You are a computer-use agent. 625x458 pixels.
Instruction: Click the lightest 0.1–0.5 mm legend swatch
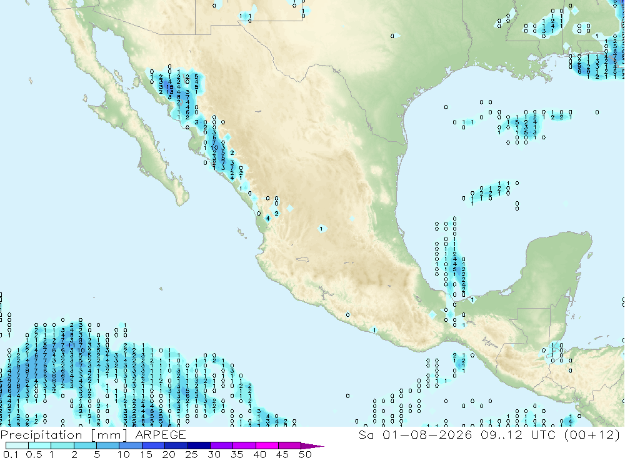(x=17, y=446)
